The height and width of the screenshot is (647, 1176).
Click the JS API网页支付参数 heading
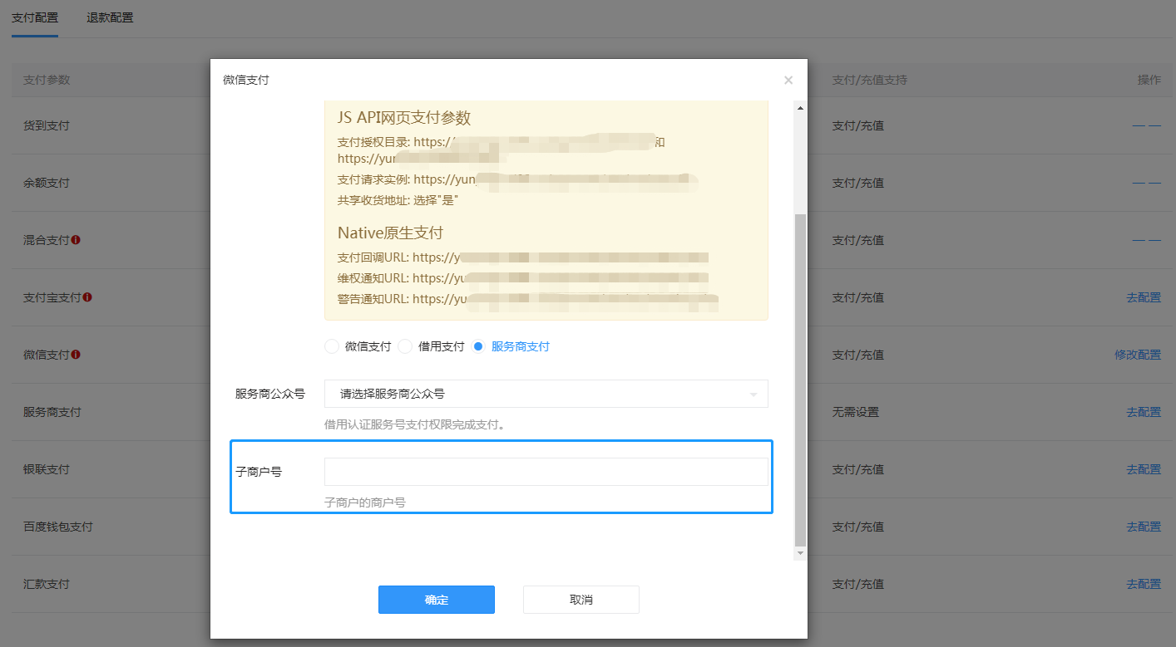coord(404,117)
